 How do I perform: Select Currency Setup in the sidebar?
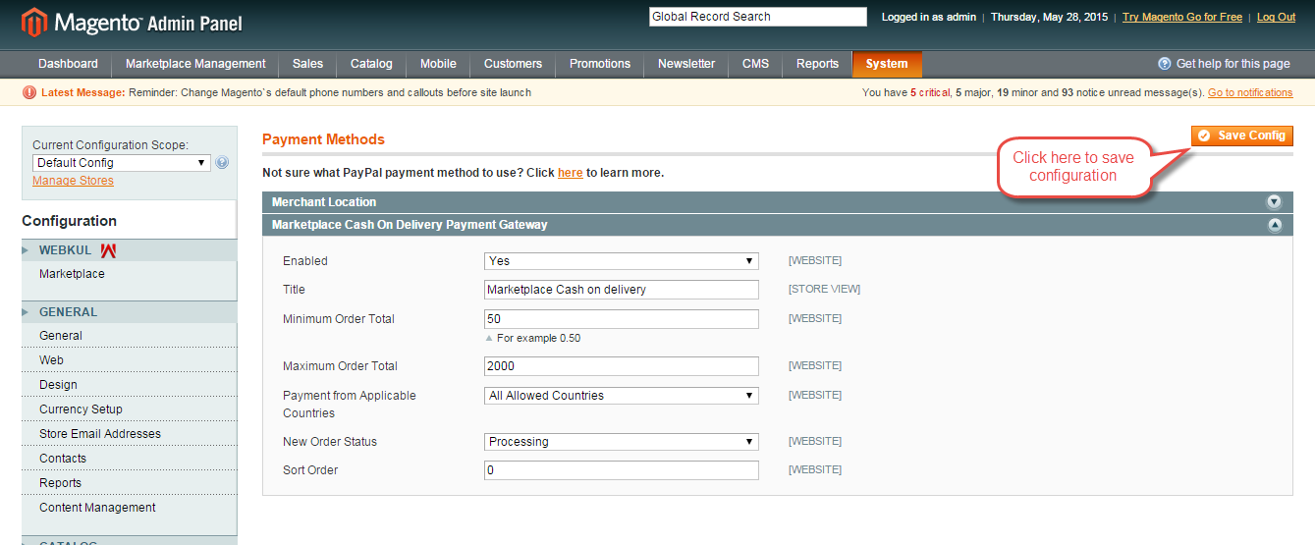81,409
